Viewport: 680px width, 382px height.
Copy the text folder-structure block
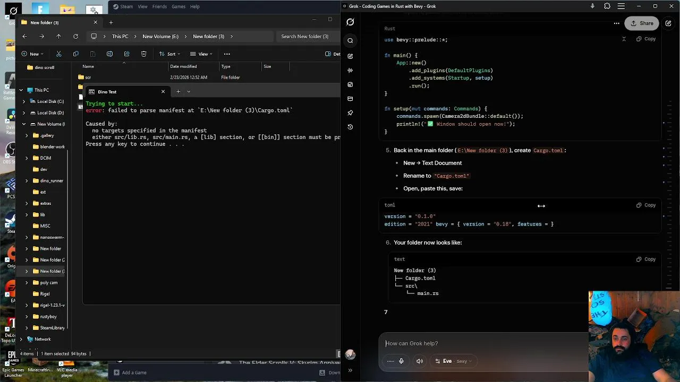pos(646,259)
